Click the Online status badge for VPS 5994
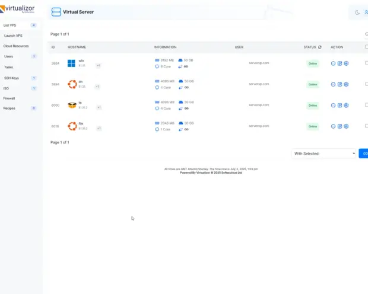Image resolution: width=368 pixels, height=294 pixels. 312,84
